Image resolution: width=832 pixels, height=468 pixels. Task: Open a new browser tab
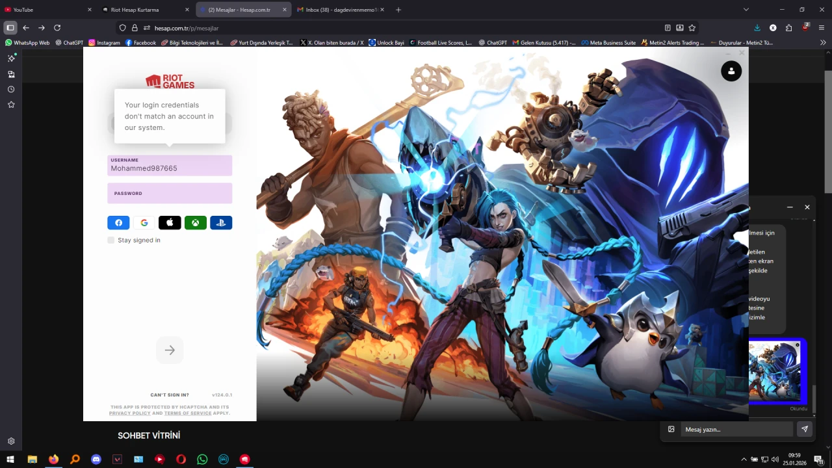[398, 10]
